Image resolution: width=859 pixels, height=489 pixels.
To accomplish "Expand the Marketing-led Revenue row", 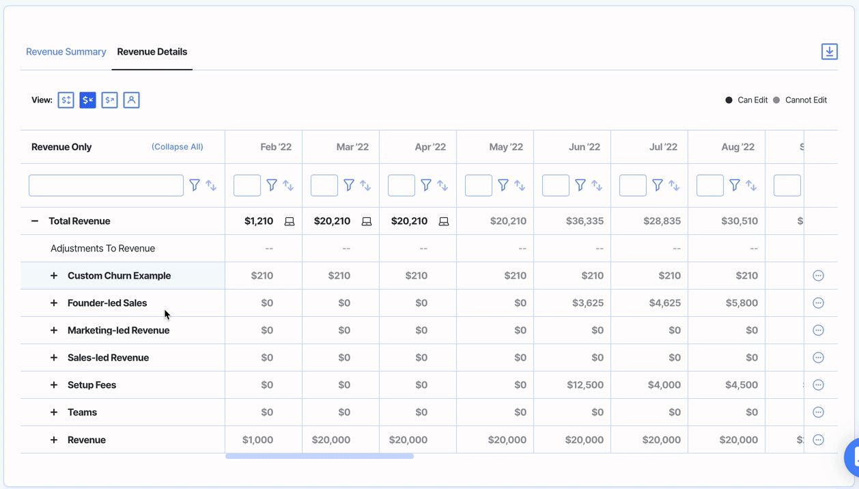I will [54, 331].
